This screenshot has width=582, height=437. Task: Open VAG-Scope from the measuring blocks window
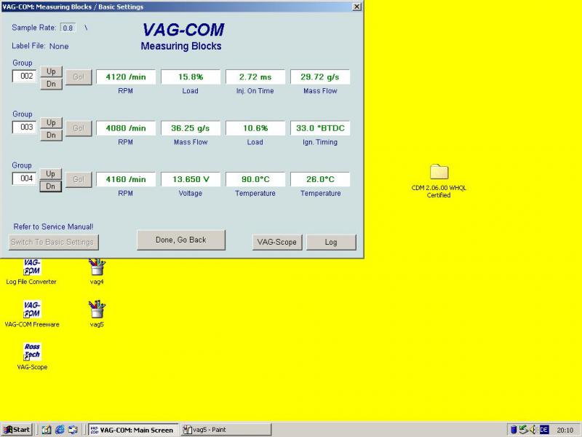(276, 243)
